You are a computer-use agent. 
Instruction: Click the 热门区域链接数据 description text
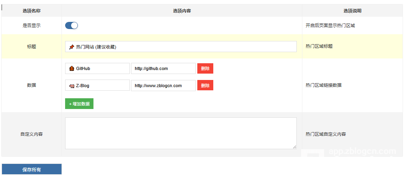pos(323,85)
